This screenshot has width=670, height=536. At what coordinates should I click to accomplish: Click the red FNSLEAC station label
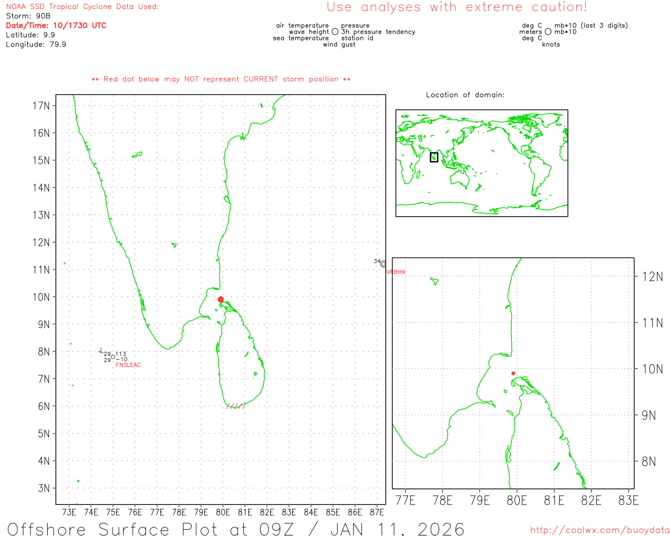coord(128,365)
